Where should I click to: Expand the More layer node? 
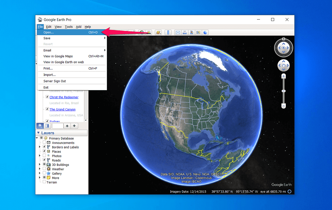coord(40,178)
